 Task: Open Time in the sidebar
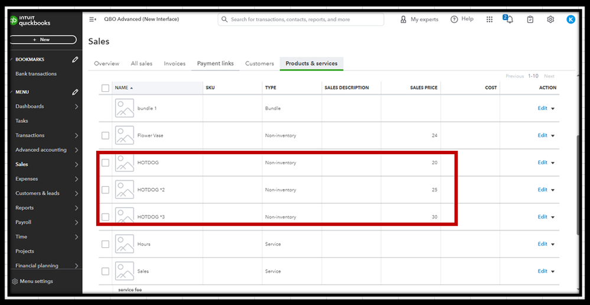point(21,237)
